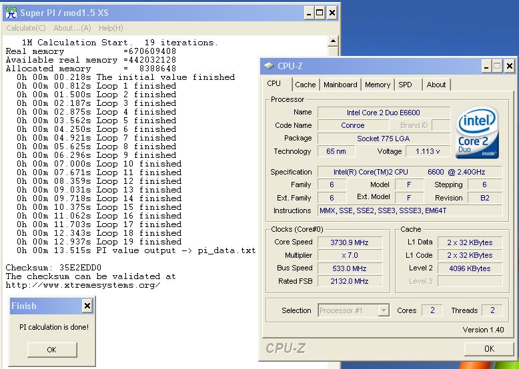This screenshot has height=369, width=519.
Task: Click the CPU-Z title bar icon
Action: pos(269,66)
